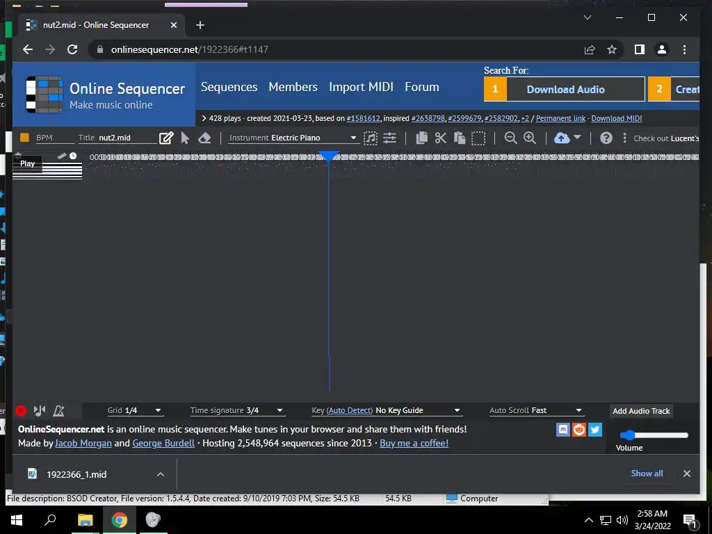Toggle the metronome icon
The width and height of the screenshot is (712, 534).
tap(58, 411)
